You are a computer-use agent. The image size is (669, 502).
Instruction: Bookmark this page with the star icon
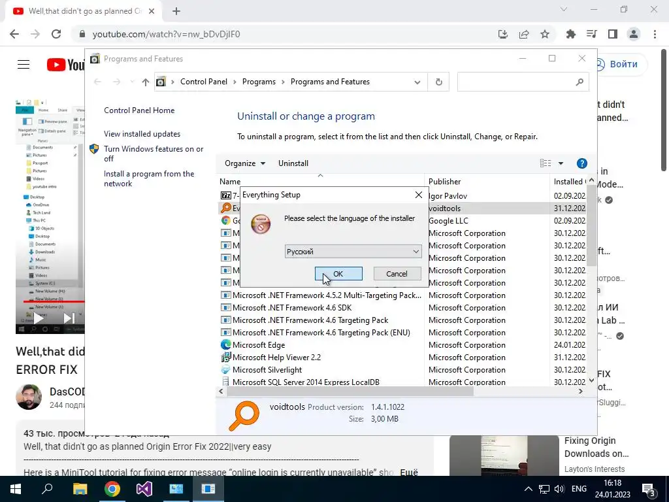545,34
